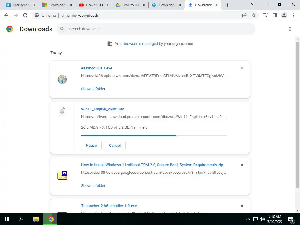Bookmark this tab with the star icon
This screenshot has height=225, width=300.
coord(254,15)
